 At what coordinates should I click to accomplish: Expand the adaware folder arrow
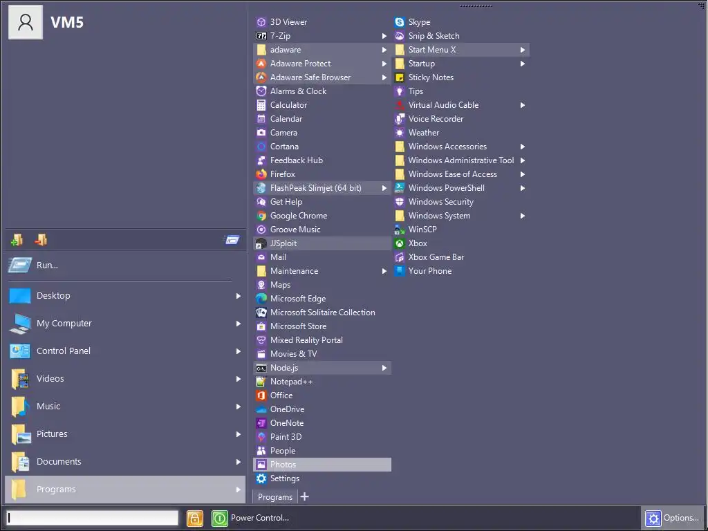pyautogui.click(x=384, y=50)
